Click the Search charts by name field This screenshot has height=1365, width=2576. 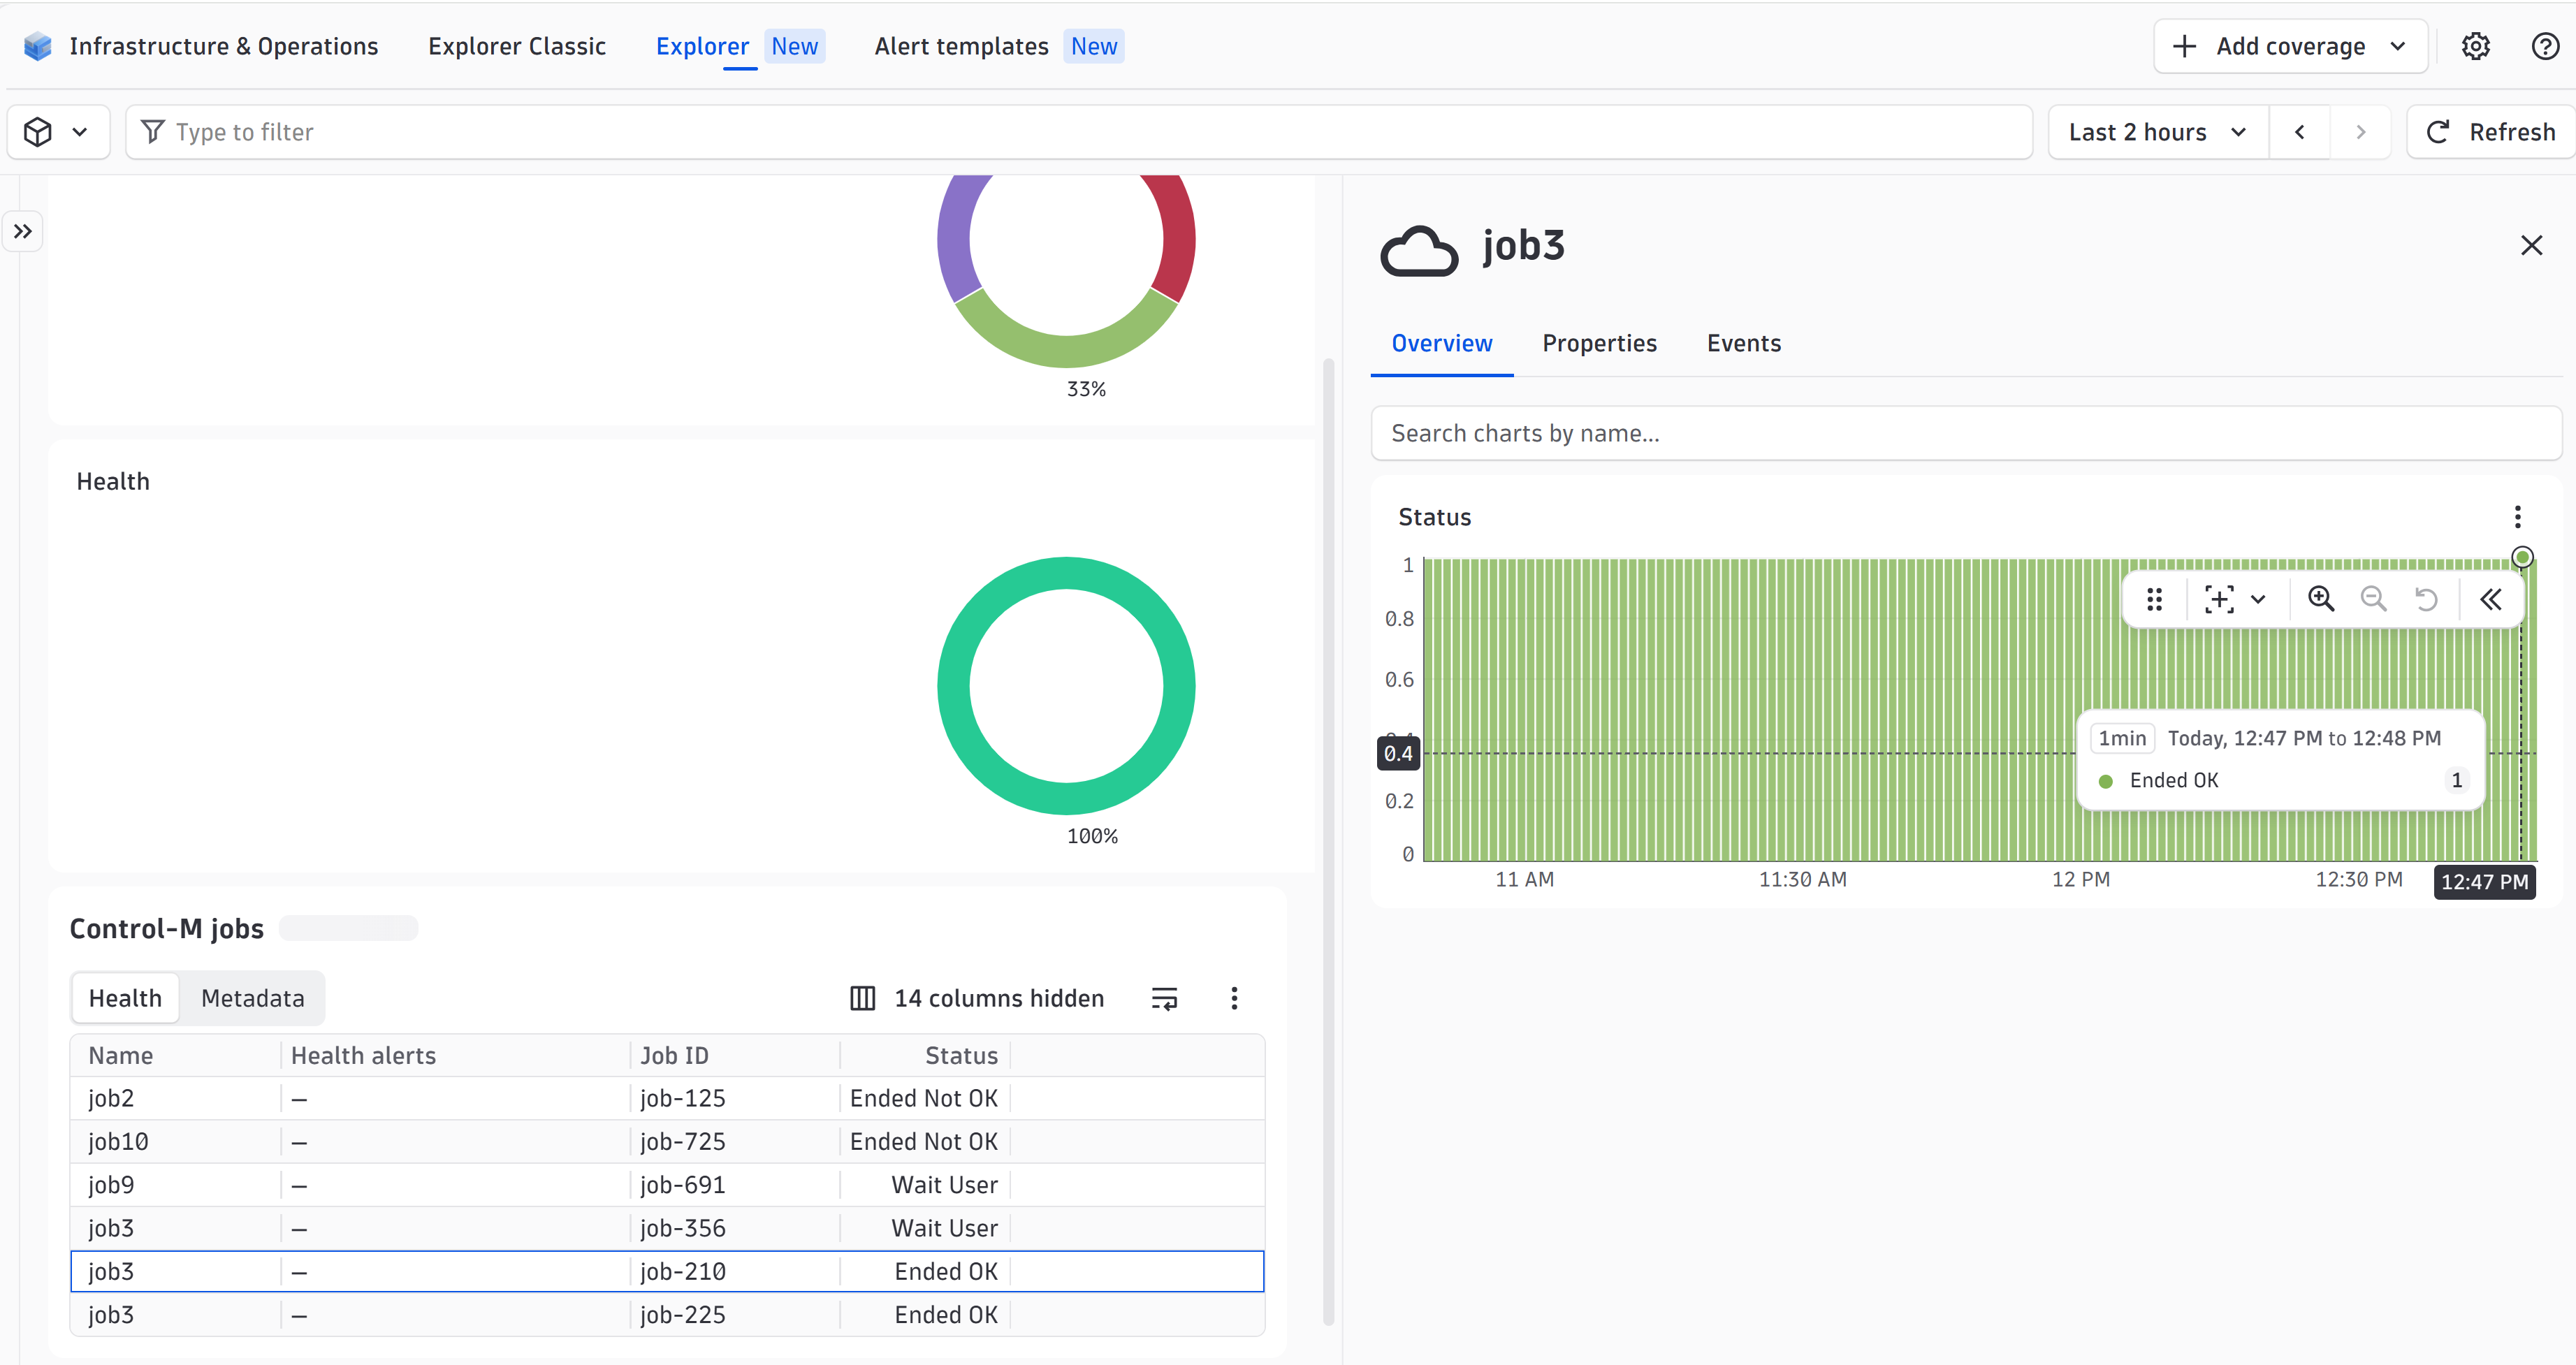coord(1965,433)
